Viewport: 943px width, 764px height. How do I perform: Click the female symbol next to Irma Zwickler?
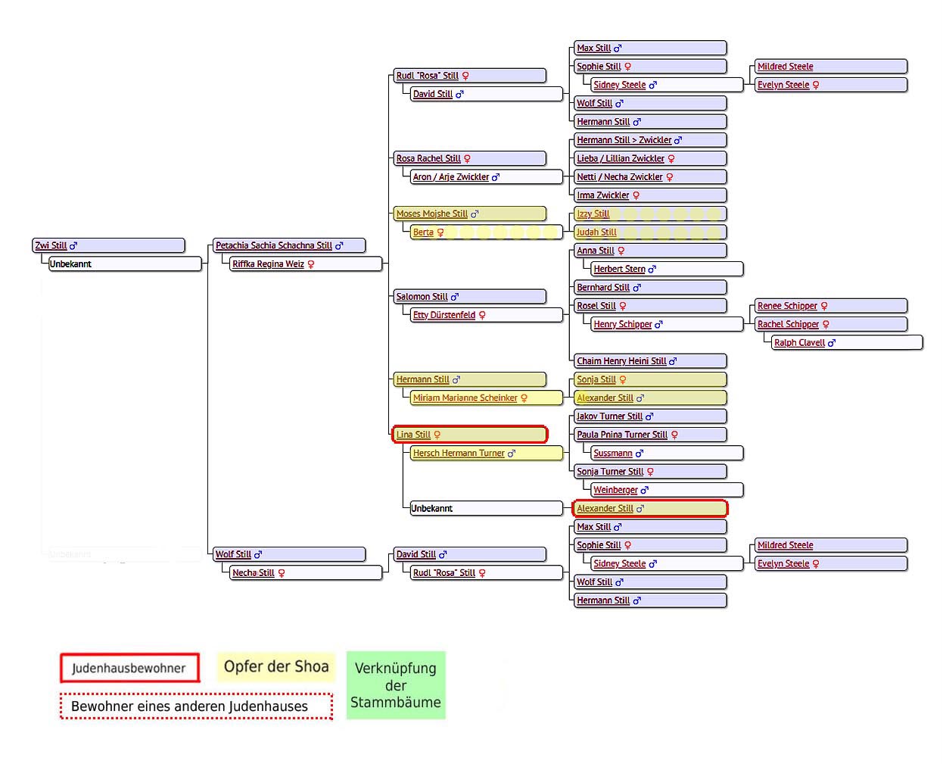click(636, 195)
